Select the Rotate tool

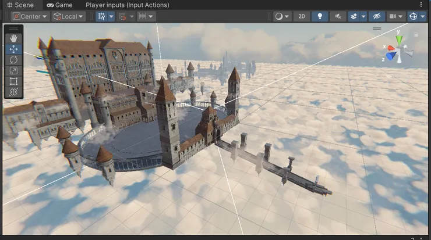click(13, 59)
